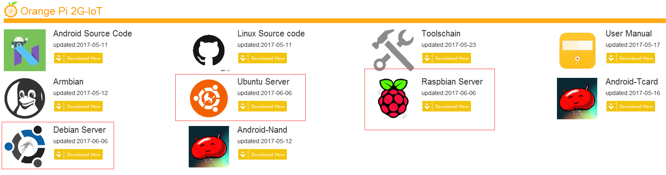Open the Android-Nand title
This screenshot has width=666, height=175.
(262, 130)
